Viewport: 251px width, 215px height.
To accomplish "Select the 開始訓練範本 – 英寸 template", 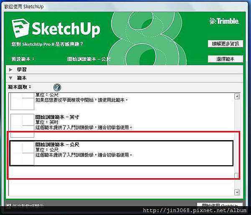I will point(122,125).
